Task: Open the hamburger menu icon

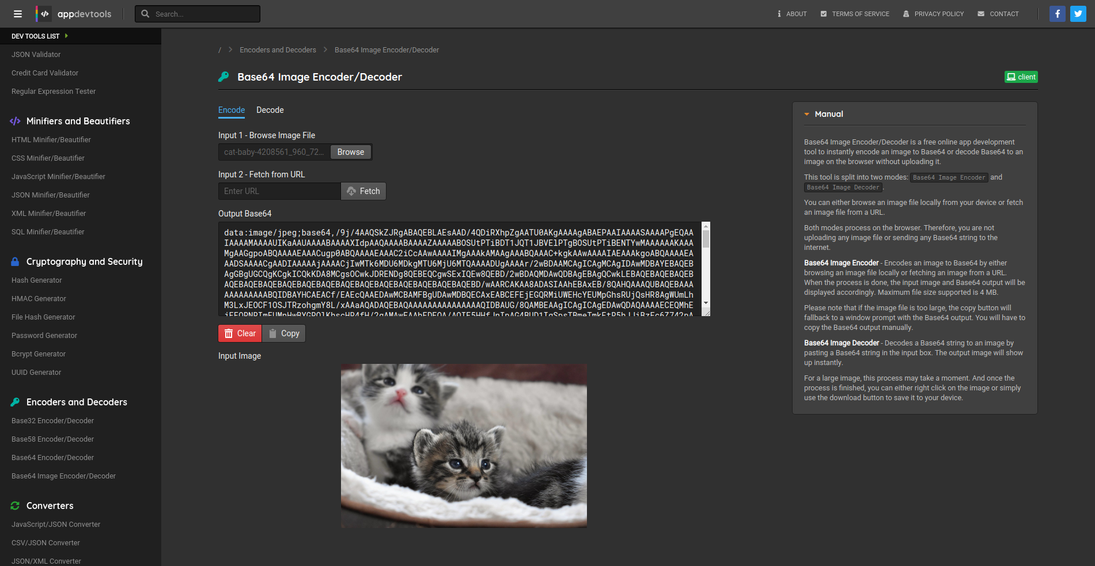Action: 18,14
